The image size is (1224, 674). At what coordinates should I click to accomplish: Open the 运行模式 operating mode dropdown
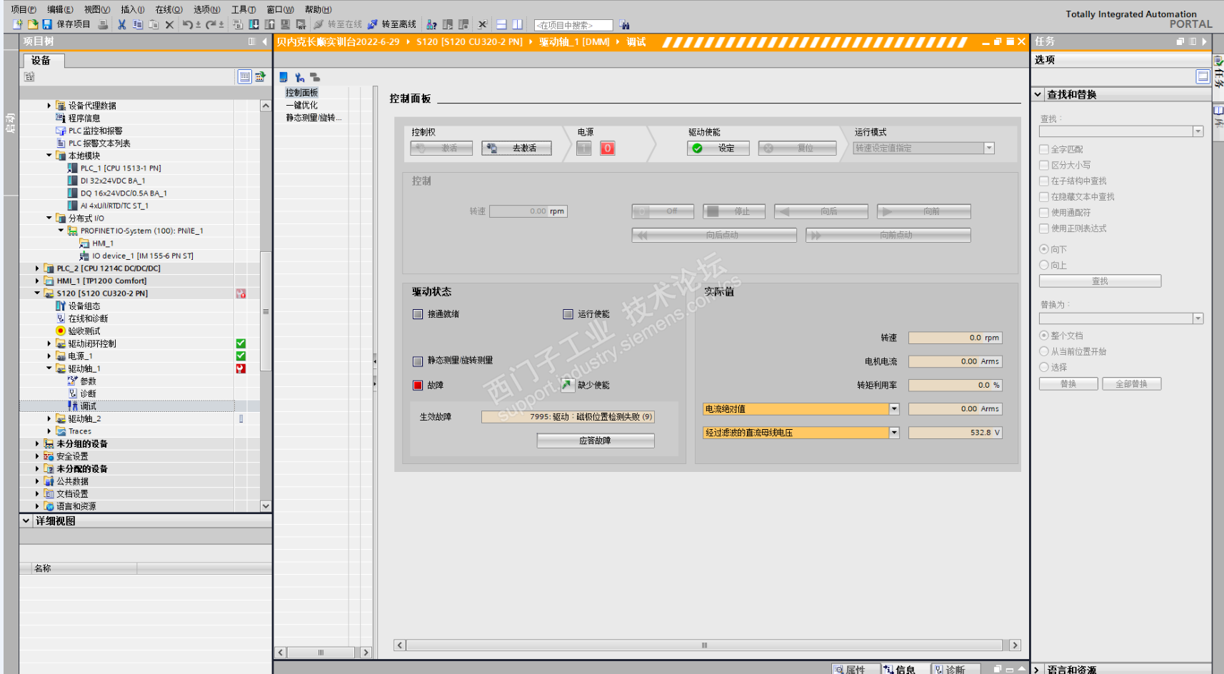coord(989,148)
